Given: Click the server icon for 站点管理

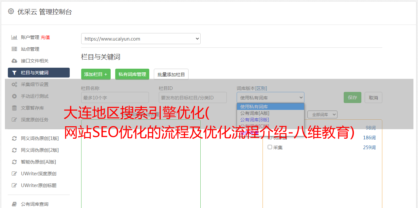Looking at the screenshot, I should point(14,49).
